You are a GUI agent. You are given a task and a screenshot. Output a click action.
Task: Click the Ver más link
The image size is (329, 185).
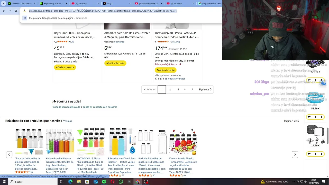click(x=68, y=121)
